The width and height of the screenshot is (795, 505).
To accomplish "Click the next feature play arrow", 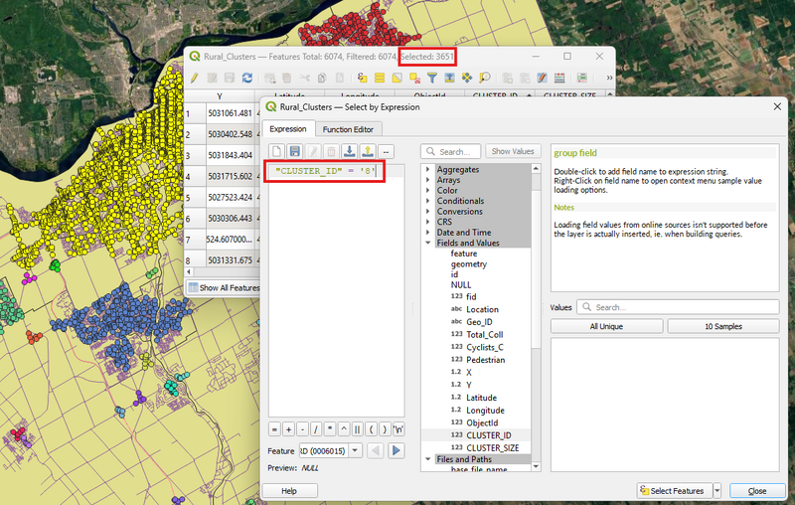I will coord(397,450).
